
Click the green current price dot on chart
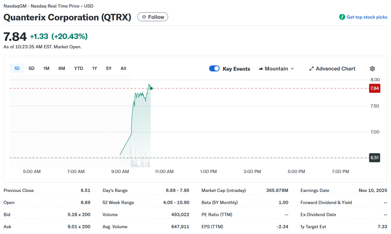[x=151, y=88]
